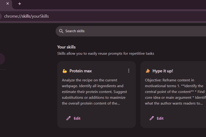
Task: Click the Your skills heading
Action: (66, 47)
